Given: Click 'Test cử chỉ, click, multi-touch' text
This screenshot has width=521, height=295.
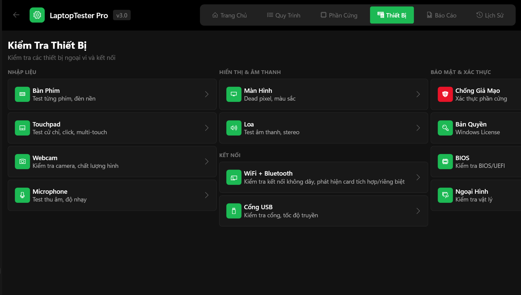Looking at the screenshot, I should 70,132.
